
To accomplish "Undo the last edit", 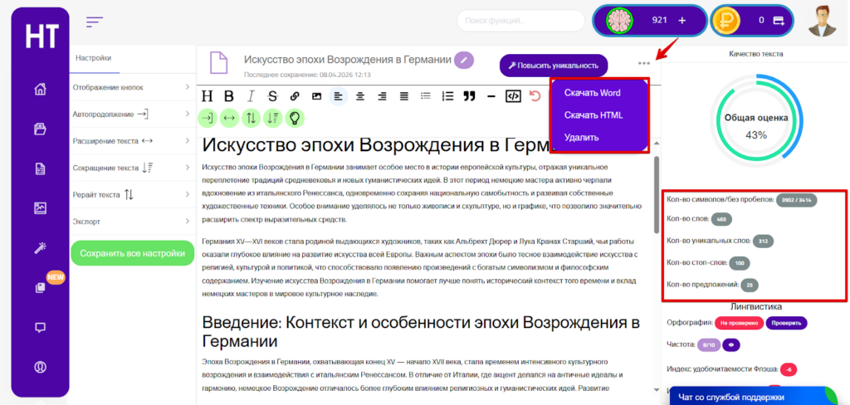I will tap(535, 96).
